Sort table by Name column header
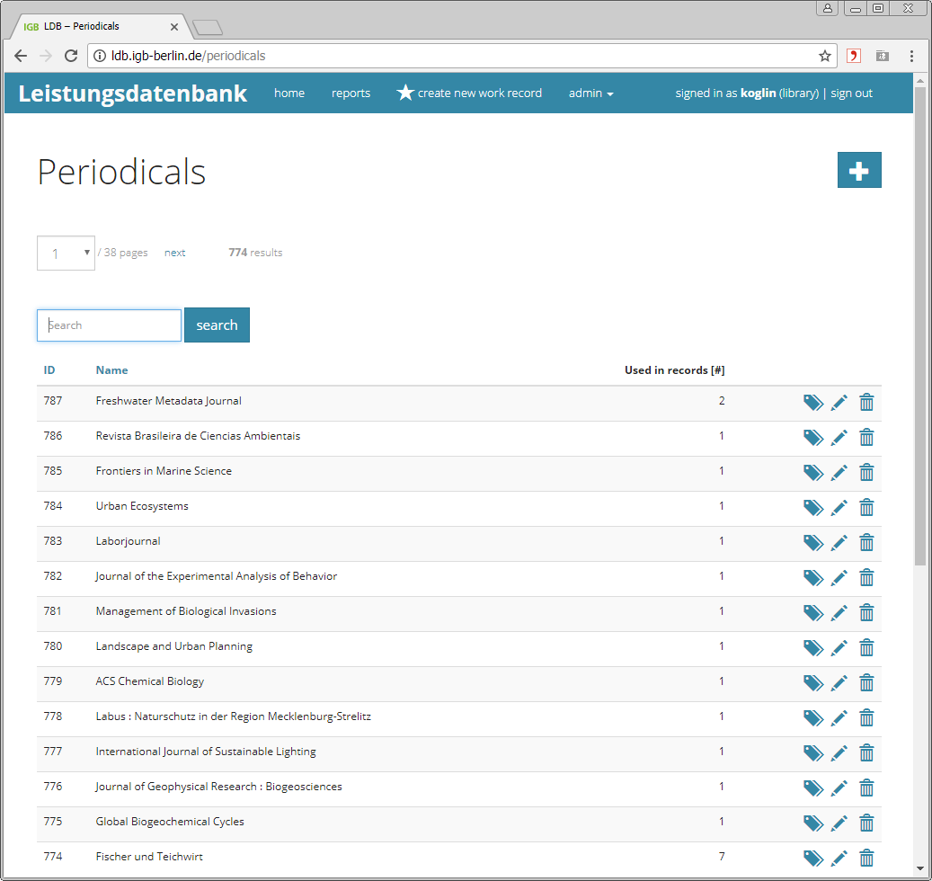This screenshot has height=881, width=932. 111,370
